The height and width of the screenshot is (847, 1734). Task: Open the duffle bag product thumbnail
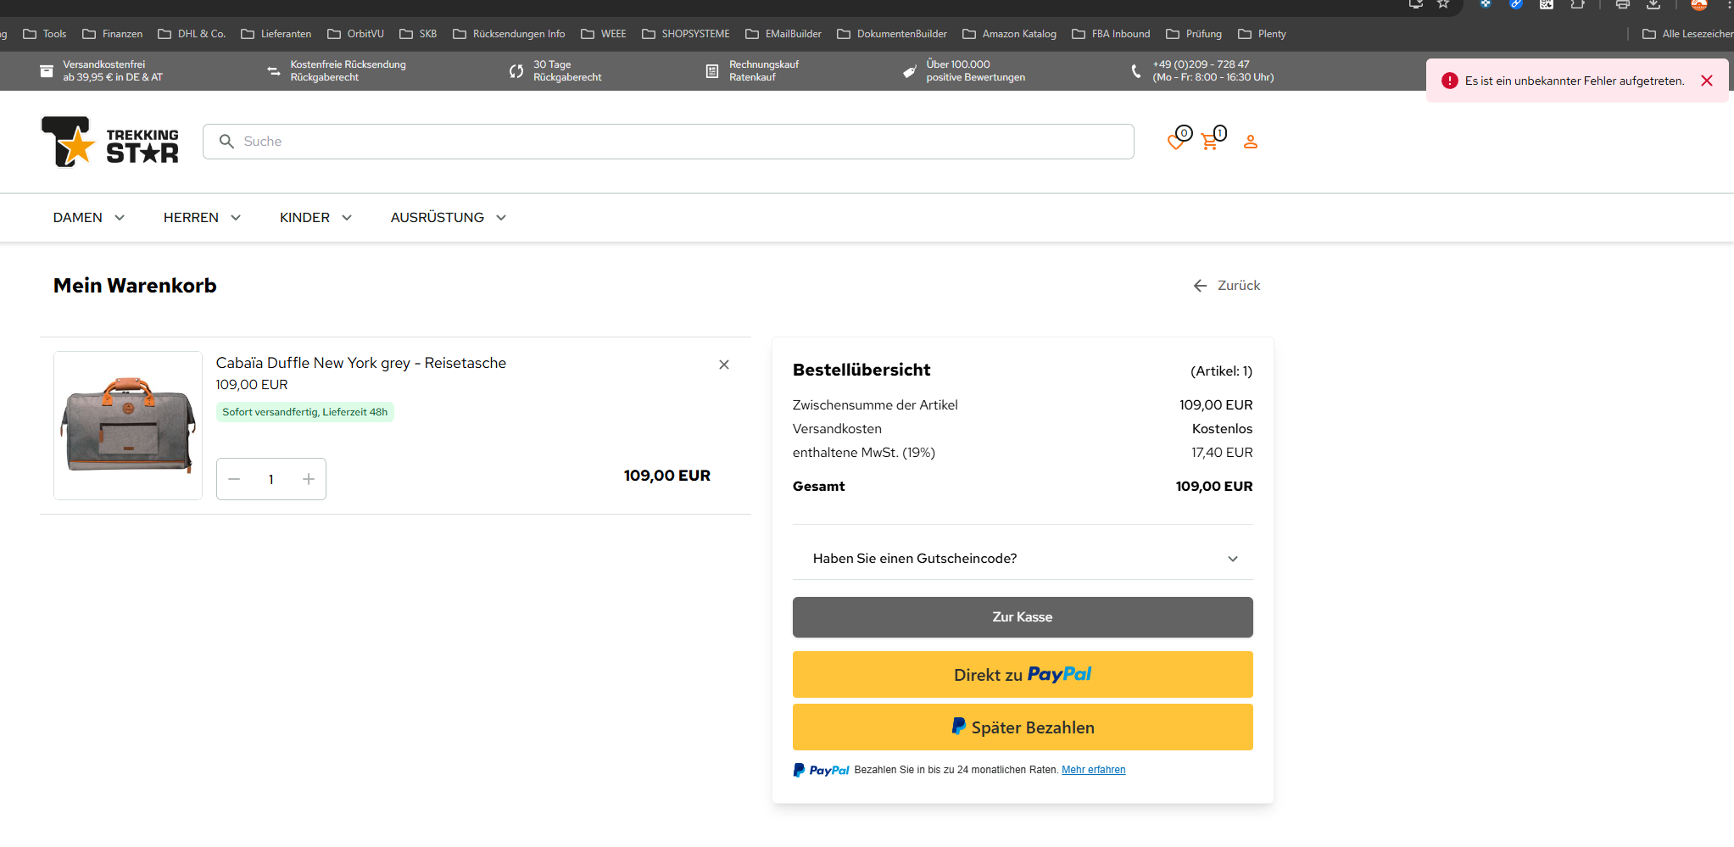128,426
